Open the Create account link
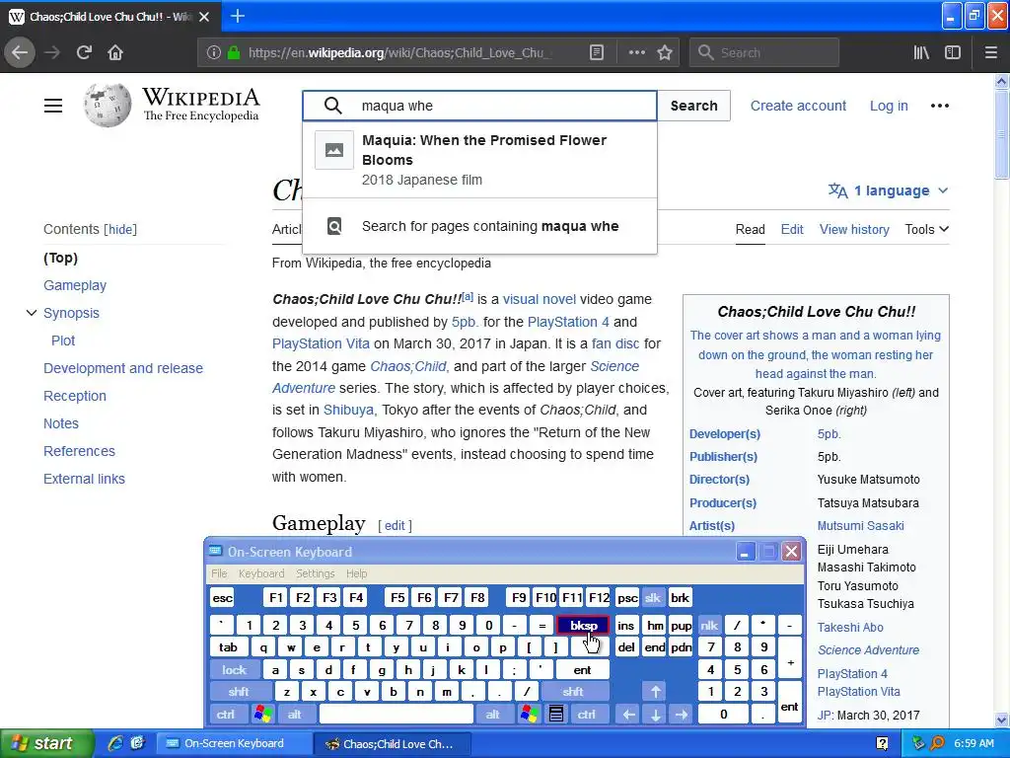Viewport: 1010px width, 758px height. tap(798, 106)
